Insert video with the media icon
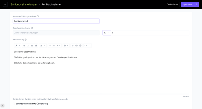The image size is (202, 109). [x=80, y=46]
